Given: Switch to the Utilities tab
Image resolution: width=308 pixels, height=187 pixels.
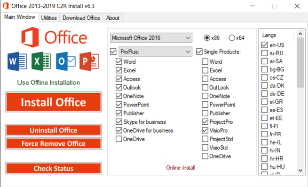Looking at the screenshot, I should [49, 18].
